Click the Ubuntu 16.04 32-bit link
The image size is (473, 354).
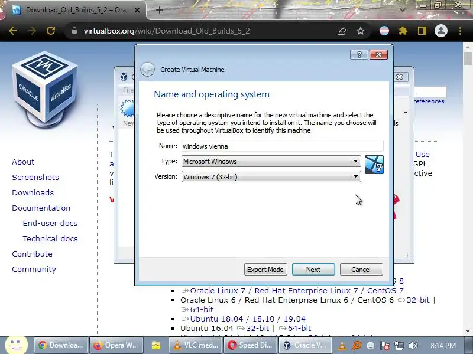point(257,328)
